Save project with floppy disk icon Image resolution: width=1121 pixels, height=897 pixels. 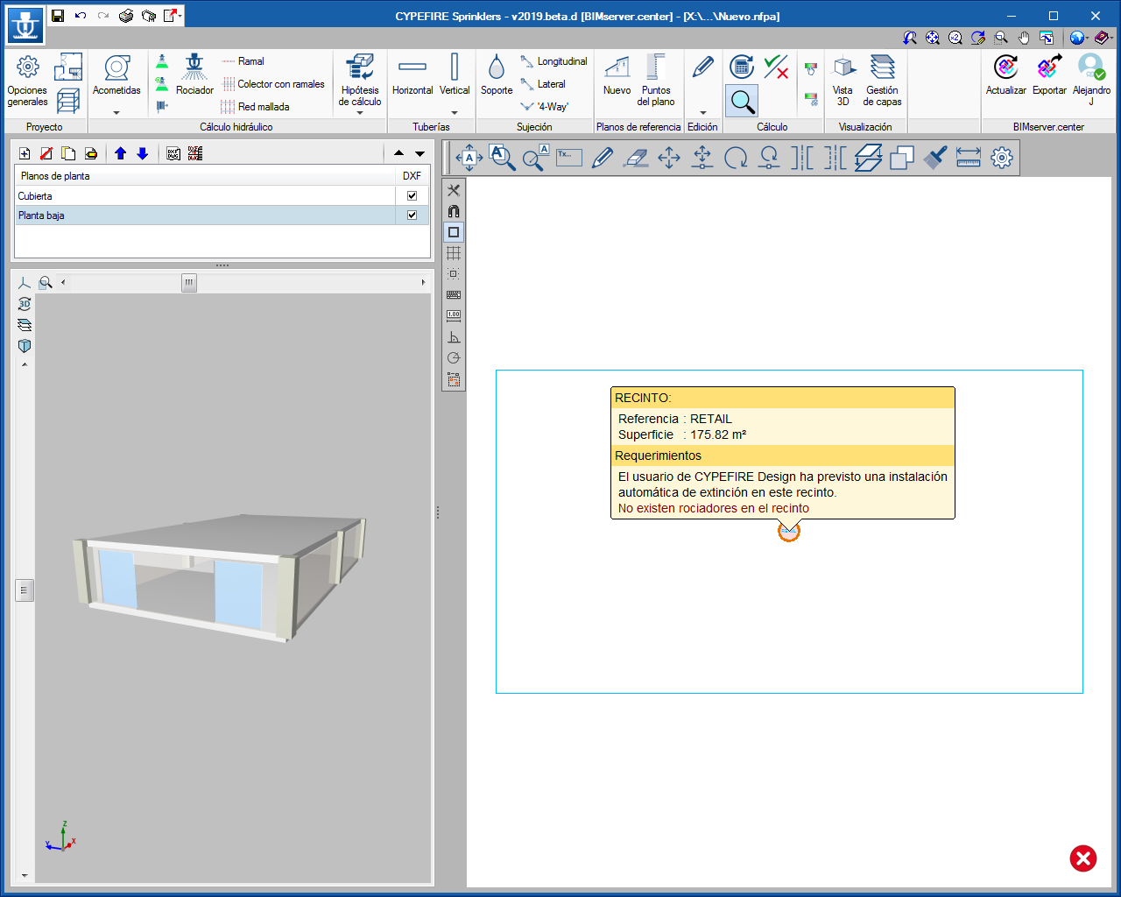pos(58,15)
